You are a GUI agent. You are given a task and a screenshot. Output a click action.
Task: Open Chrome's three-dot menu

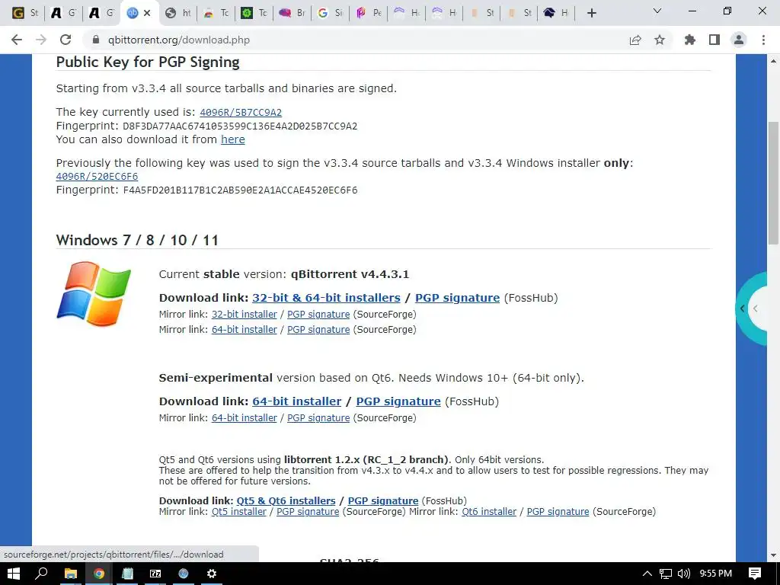(763, 40)
